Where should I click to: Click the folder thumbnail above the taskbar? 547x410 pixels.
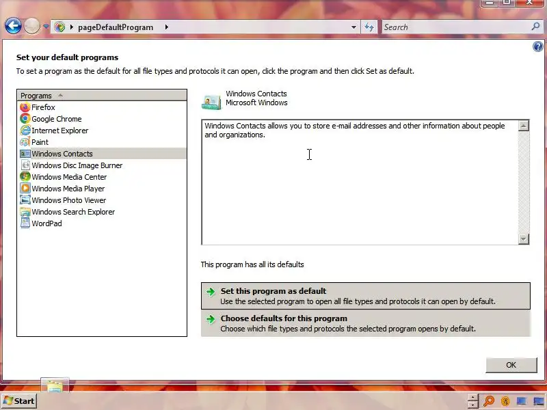55,385
